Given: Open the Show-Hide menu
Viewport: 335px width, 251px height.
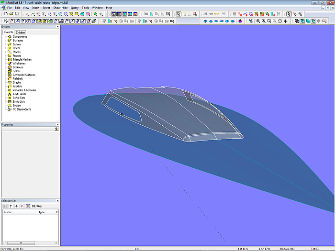Looking at the screenshot, I should tap(60, 8).
